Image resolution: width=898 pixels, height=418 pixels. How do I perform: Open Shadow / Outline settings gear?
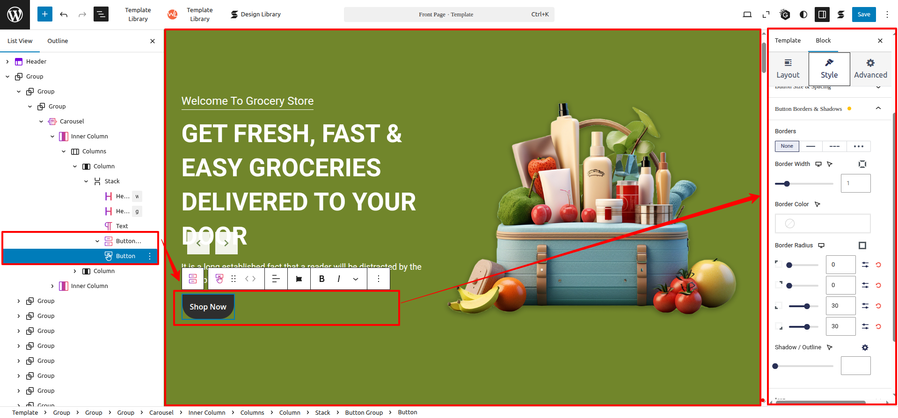coord(865,347)
